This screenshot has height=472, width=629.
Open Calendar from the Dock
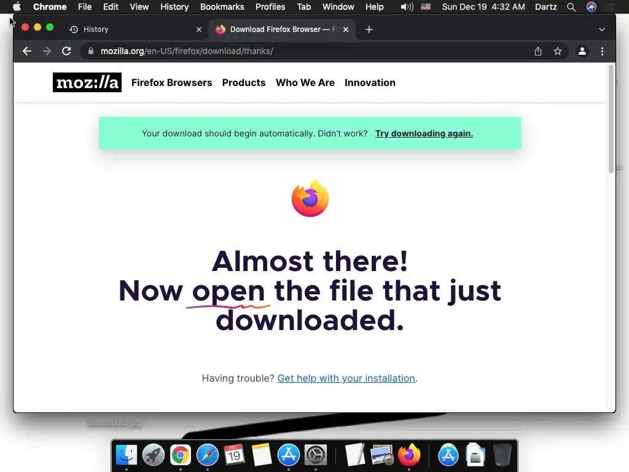[x=234, y=455]
